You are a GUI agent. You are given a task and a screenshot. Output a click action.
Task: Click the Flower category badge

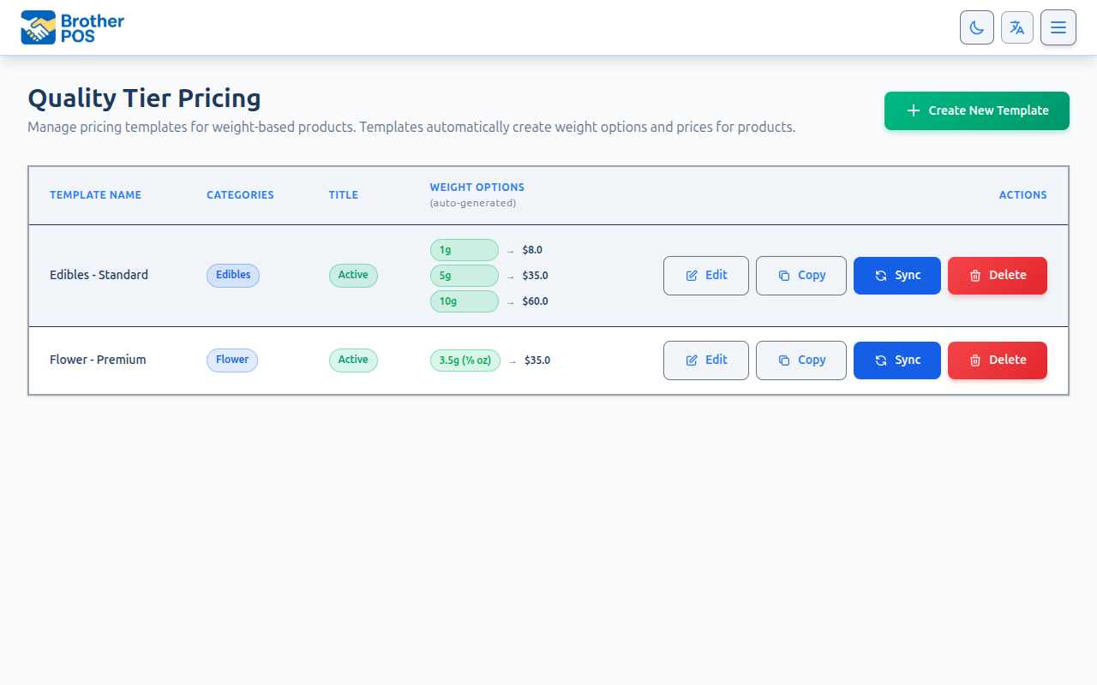point(232,360)
